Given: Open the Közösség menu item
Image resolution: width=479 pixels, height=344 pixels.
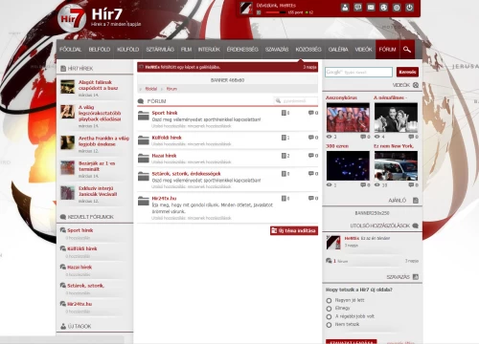Looking at the screenshot, I should tap(308, 50).
